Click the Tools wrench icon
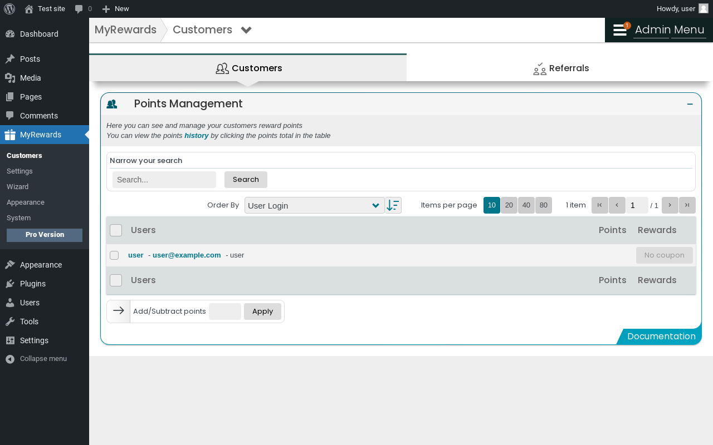 [10, 322]
